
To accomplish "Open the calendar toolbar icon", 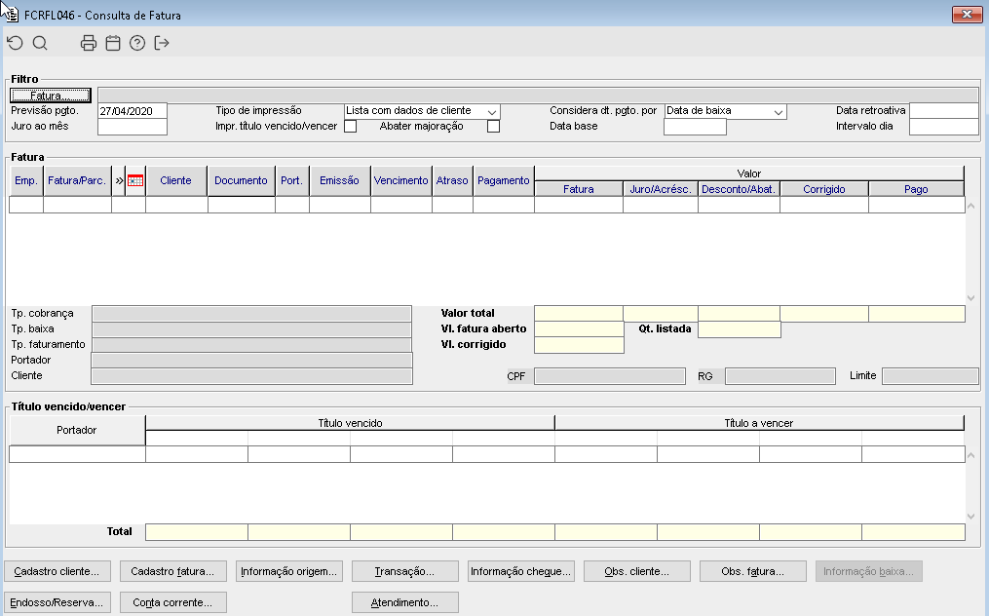I will (113, 43).
